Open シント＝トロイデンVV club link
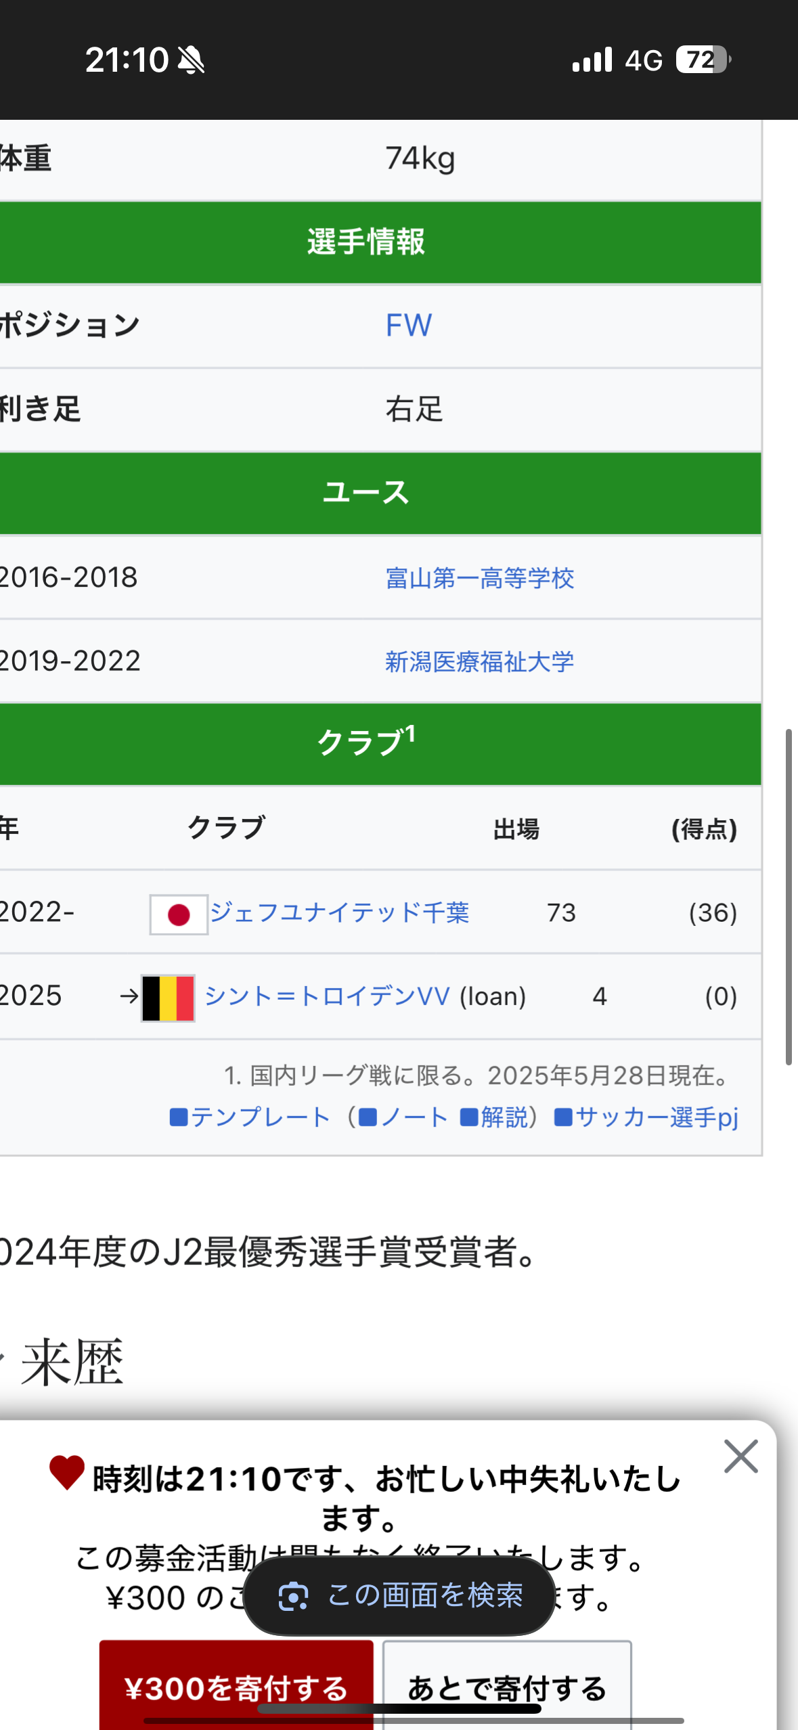The height and width of the screenshot is (1730, 798). click(x=327, y=996)
